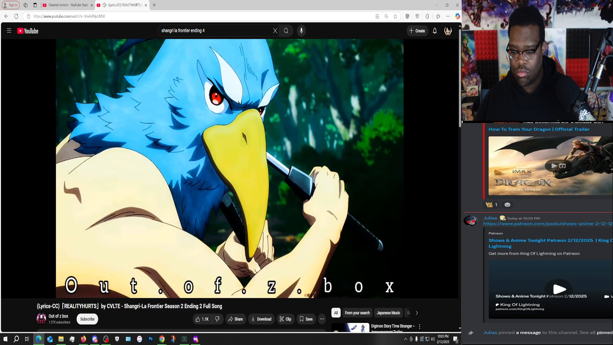The image size is (613, 345).
Task: Open the browser profile Sign in button
Action: pyautogui.click(x=11, y=5)
